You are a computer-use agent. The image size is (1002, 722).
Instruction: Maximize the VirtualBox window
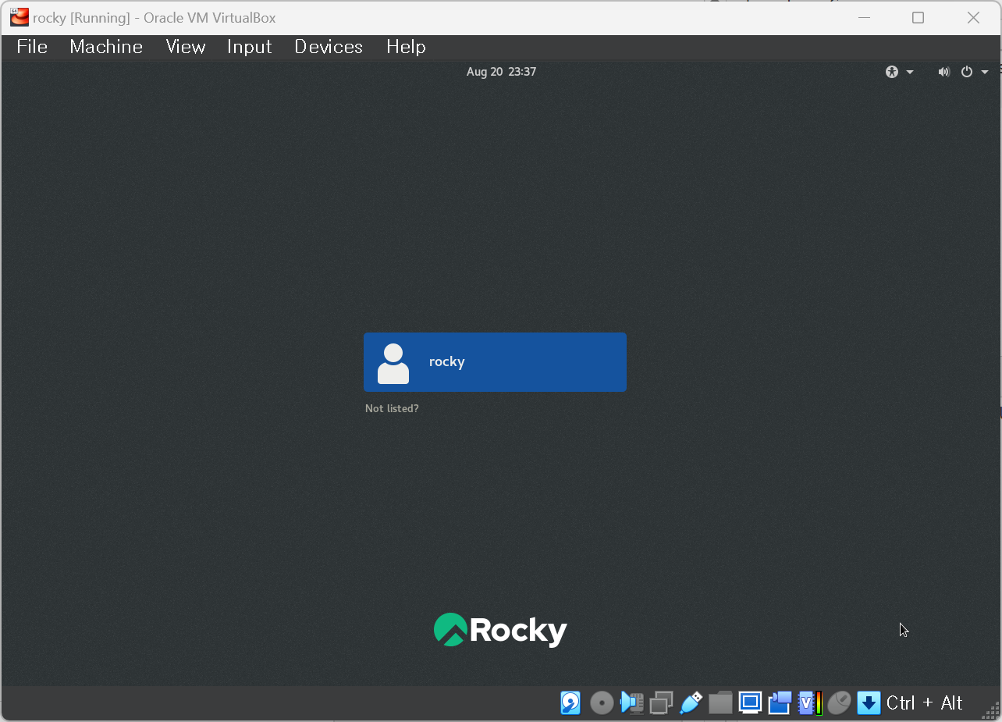tap(918, 17)
